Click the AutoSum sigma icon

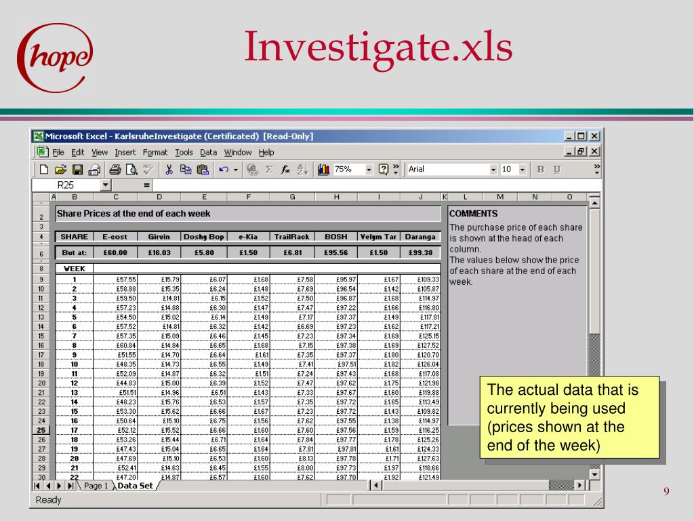pos(269,169)
